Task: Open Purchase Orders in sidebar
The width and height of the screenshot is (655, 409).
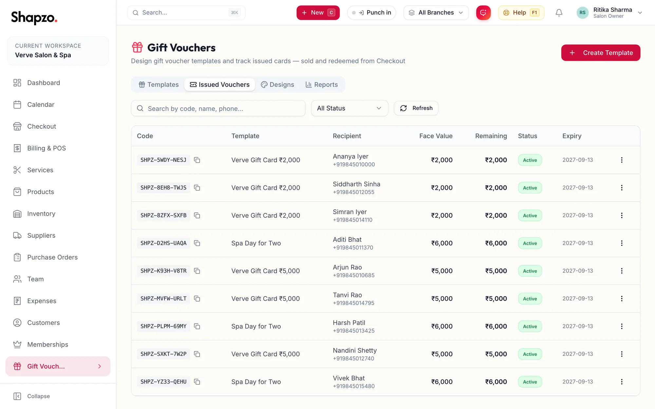Action: (x=58, y=258)
